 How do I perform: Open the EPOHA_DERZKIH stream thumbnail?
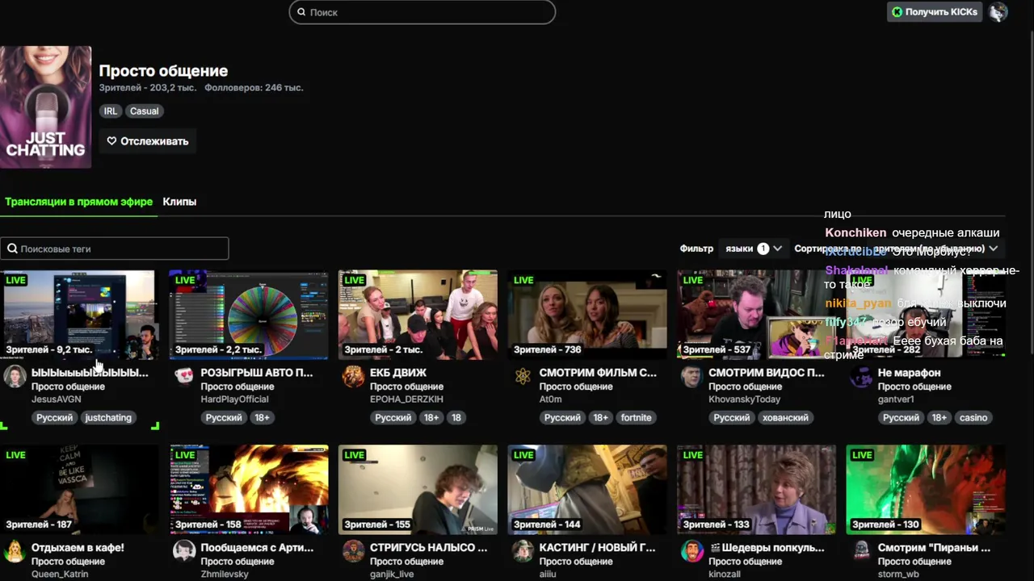click(x=418, y=315)
